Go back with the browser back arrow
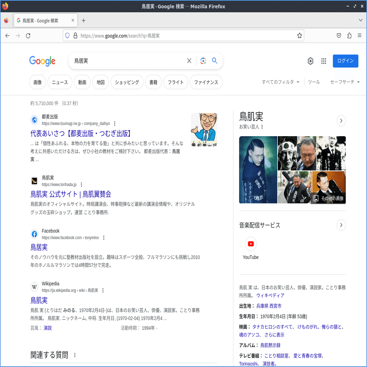The height and width of the screenshot is (367, 367). pyautogui.click(x=8, y=35)
